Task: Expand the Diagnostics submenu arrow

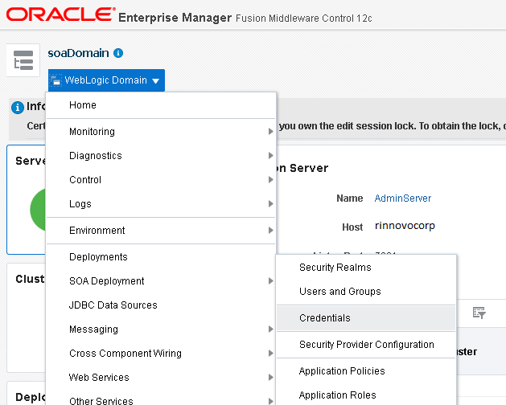Action: (x=271, y=155)
